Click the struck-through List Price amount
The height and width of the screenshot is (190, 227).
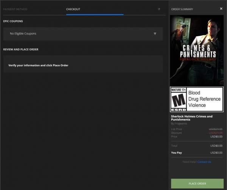[216, 129]
